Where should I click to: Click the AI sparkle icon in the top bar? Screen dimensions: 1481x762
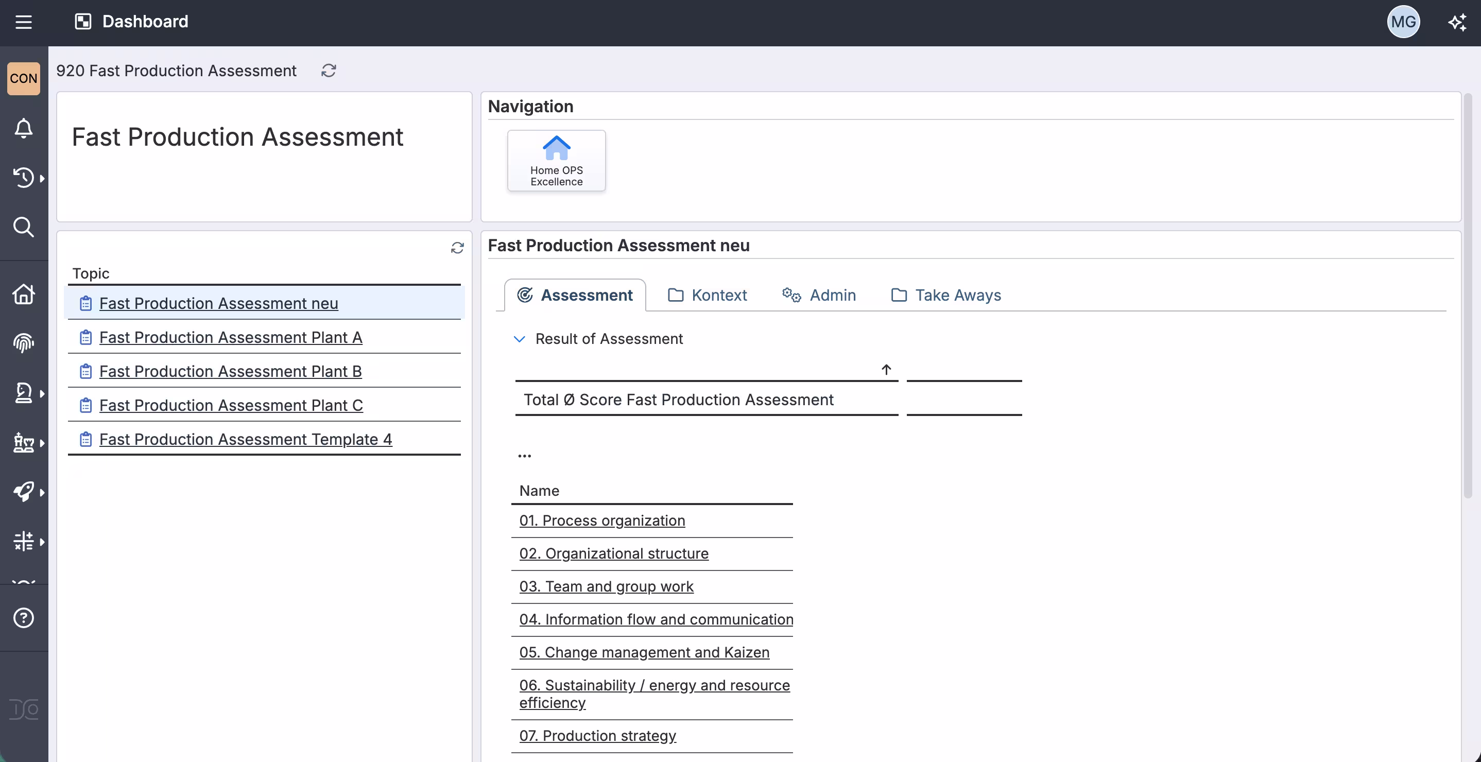coord(1457,22)
